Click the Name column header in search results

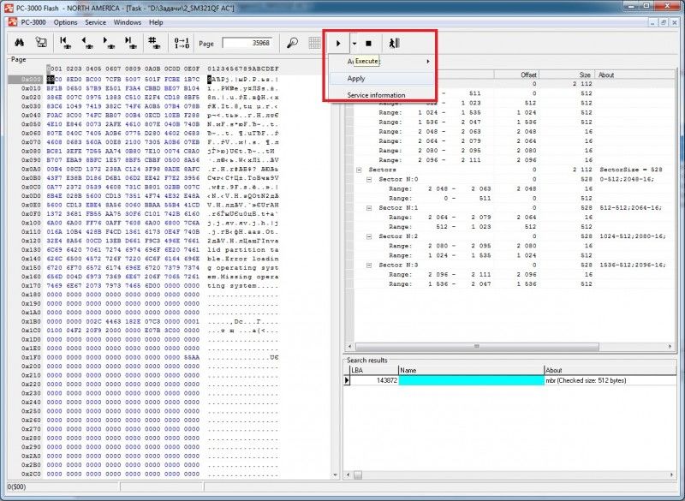coord(472,370)
